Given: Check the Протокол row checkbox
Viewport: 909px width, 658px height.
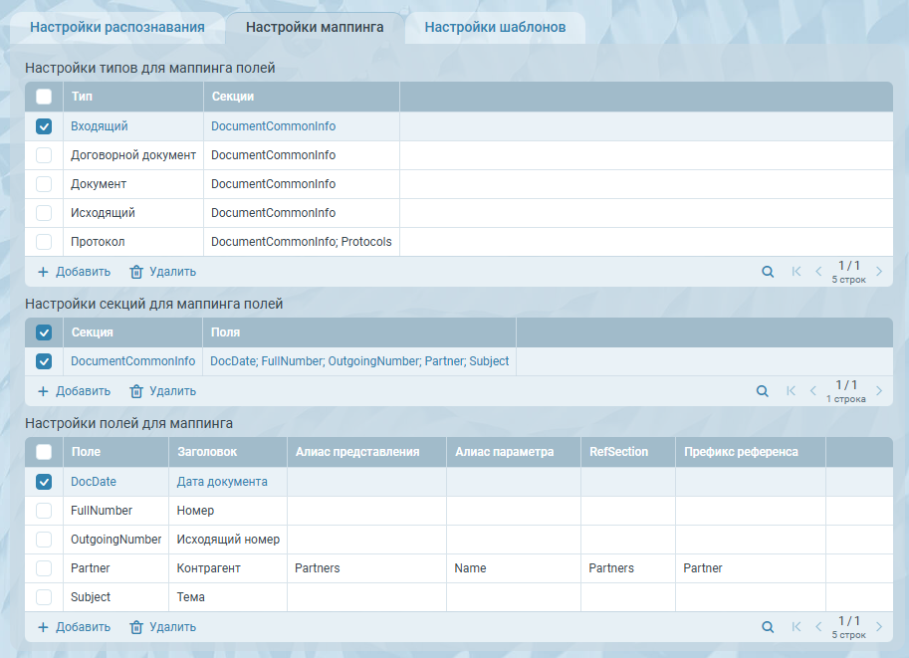Looking at the screenshot, I should (x=44, y=242).
